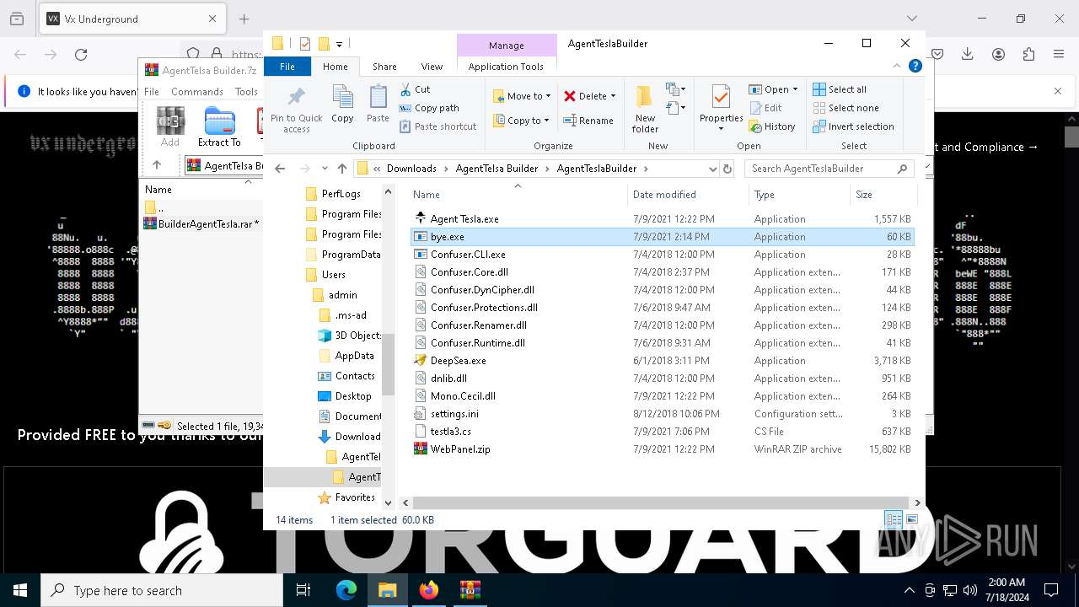Viewport: 1079px width, 607px height.
Task: Click Select all in ribbon
Action: (840, 89)
